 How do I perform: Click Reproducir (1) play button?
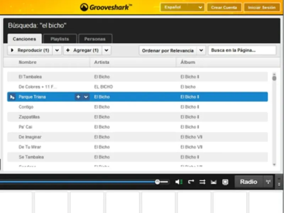30,50
